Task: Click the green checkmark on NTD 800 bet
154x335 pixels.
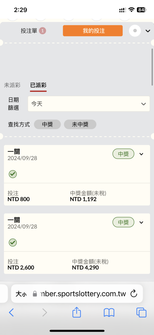Action: (x=13, y=174)
